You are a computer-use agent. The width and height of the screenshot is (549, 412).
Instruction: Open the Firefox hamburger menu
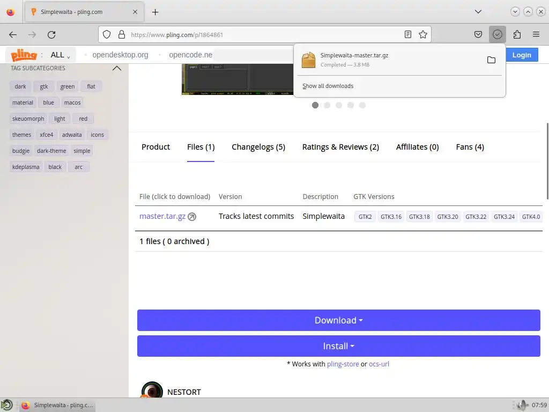click(x=536, y=34)
